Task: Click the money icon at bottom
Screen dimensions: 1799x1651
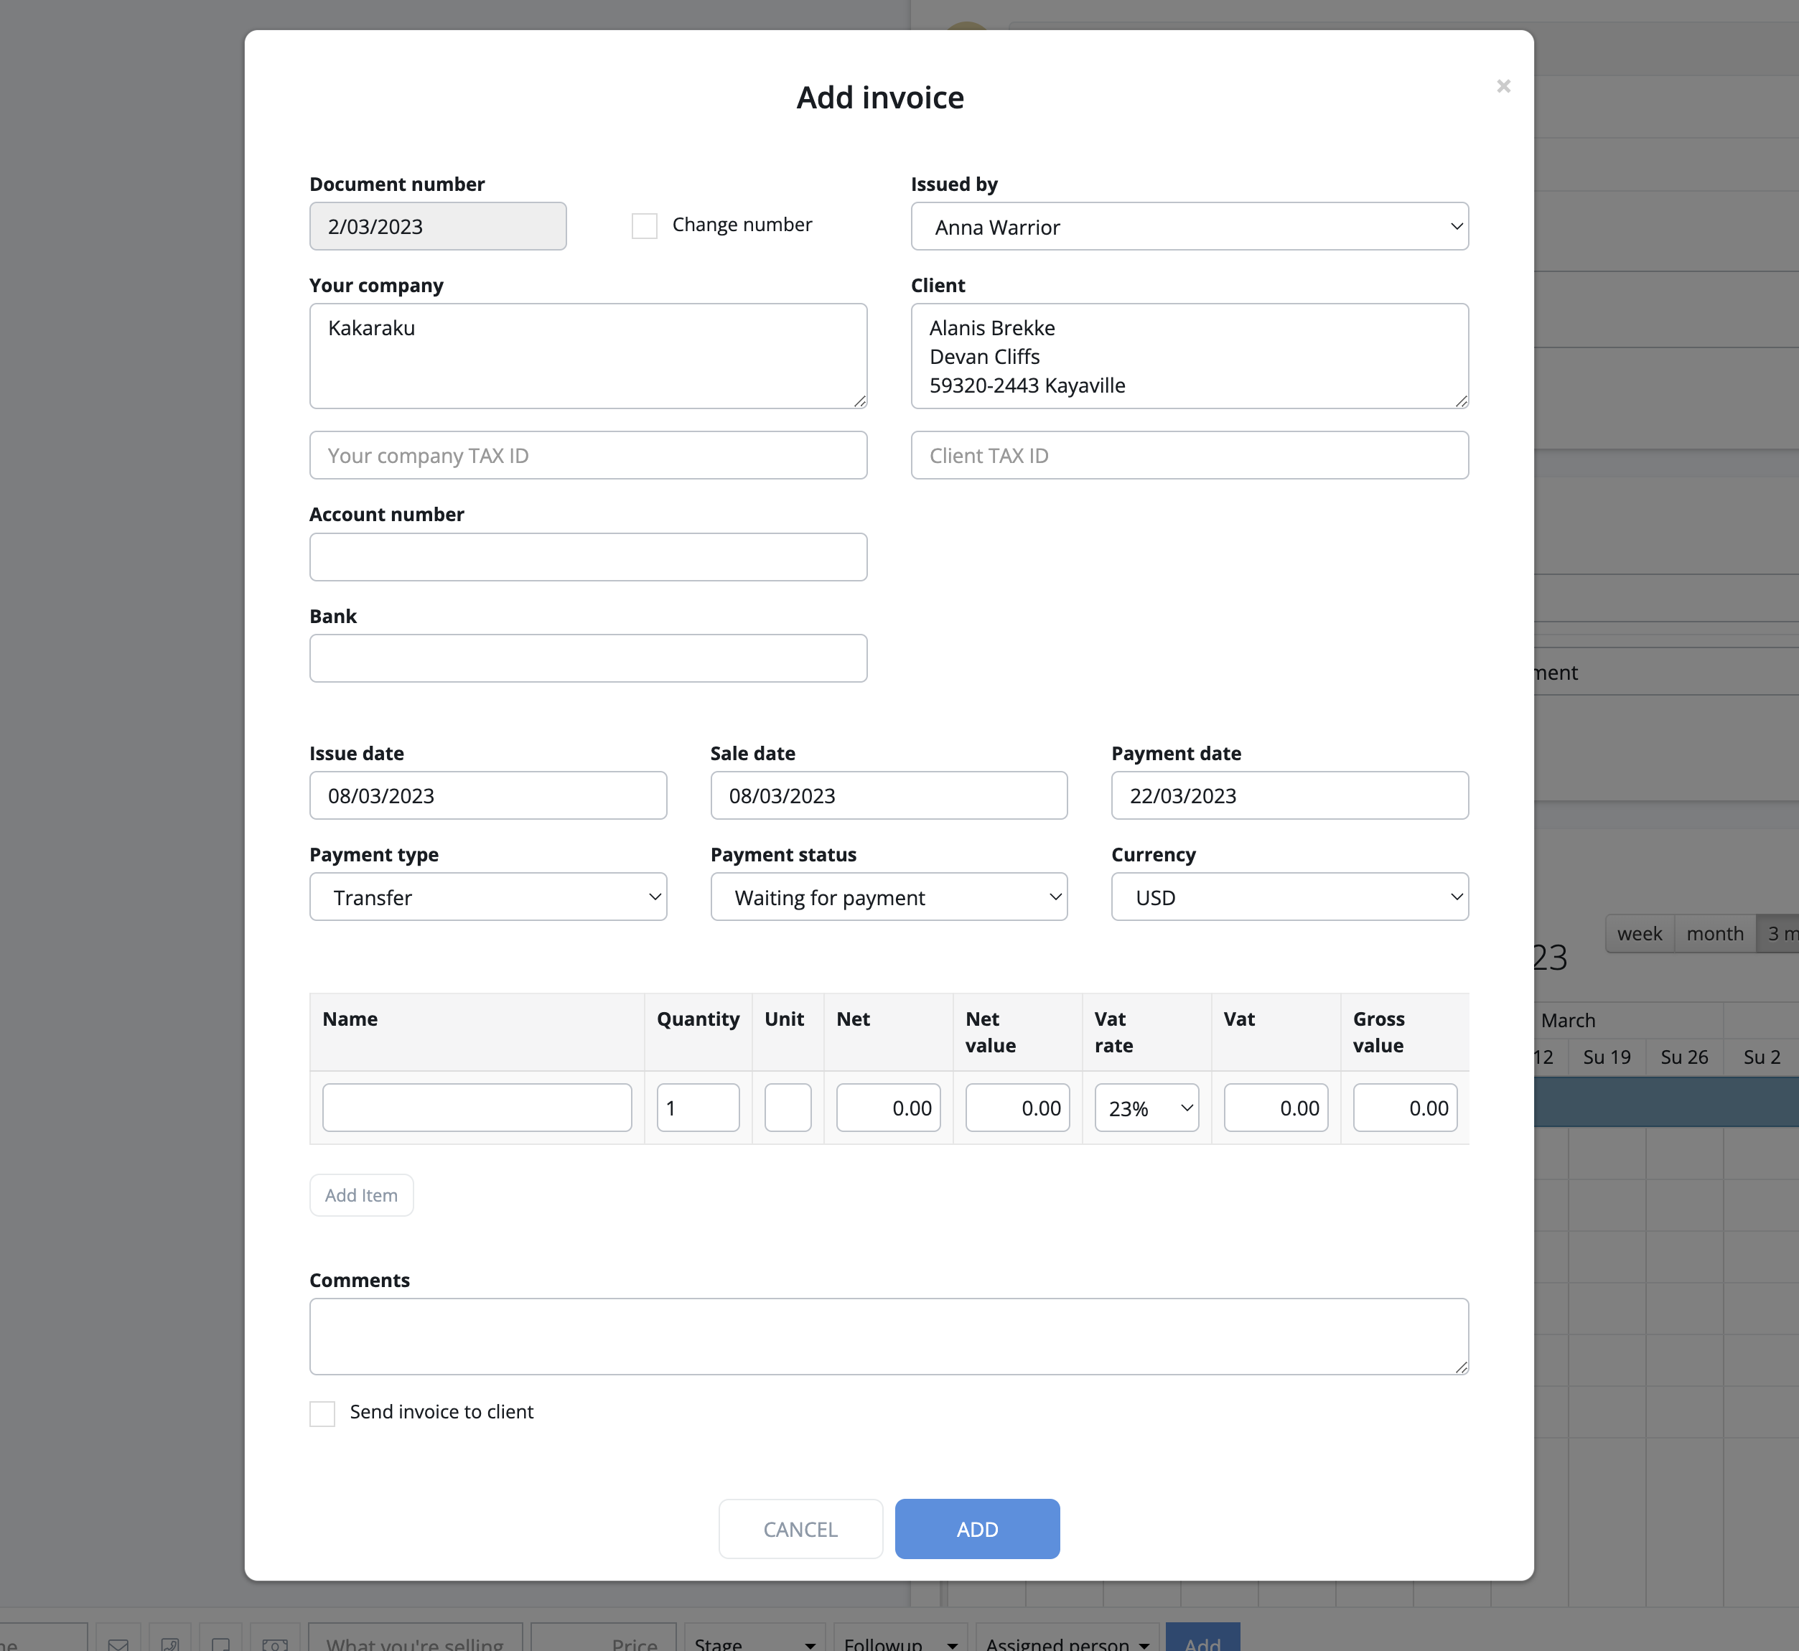Action: tap(274, 1642)
